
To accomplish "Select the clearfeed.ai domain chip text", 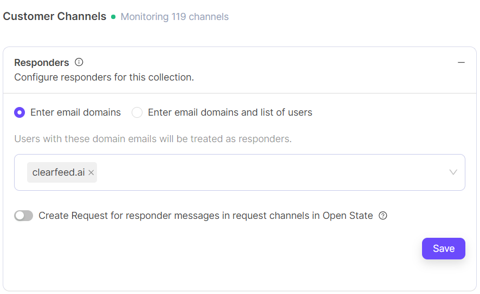I will [x=59, y=172].
